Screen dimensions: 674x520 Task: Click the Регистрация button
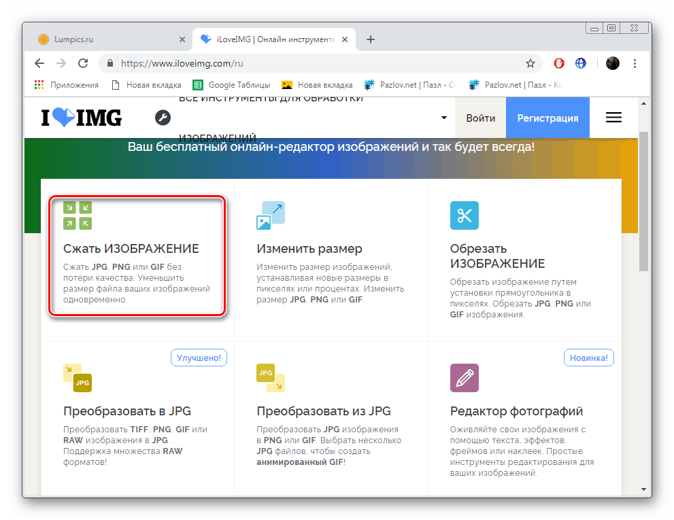(x=547, y=117)
